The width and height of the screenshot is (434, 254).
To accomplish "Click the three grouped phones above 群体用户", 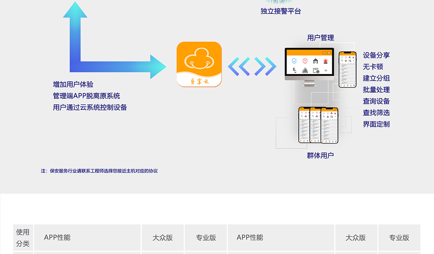I will [318, 125].
